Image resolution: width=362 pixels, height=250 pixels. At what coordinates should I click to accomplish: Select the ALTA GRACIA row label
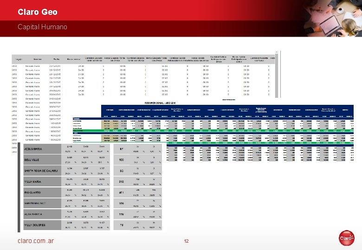pyautogui.click(x=42, y=214)
